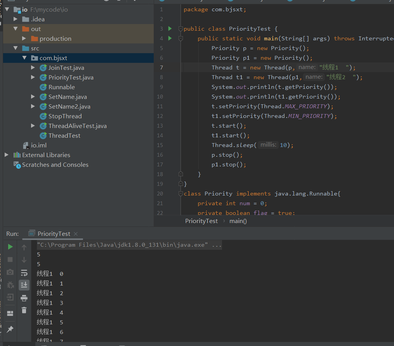Select the src folder row

(x=78, y=48)
